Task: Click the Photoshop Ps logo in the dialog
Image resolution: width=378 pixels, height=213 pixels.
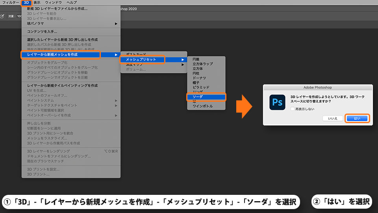Action: [277, 103]
